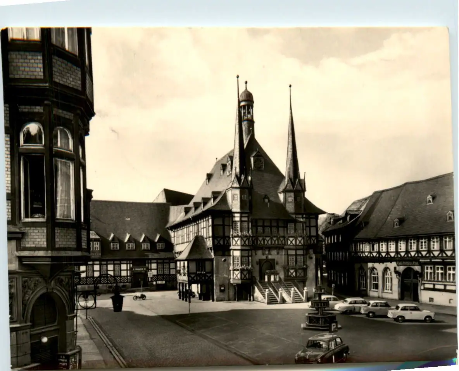This screenshot has width=459, height=371.
Task: Click the upper arched window on left building
Action: click(x=32, y=134)
